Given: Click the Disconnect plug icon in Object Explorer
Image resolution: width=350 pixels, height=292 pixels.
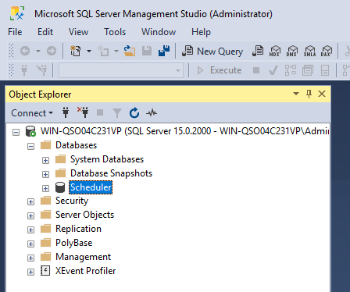Looking at the screenshot, I should point(83,112).
